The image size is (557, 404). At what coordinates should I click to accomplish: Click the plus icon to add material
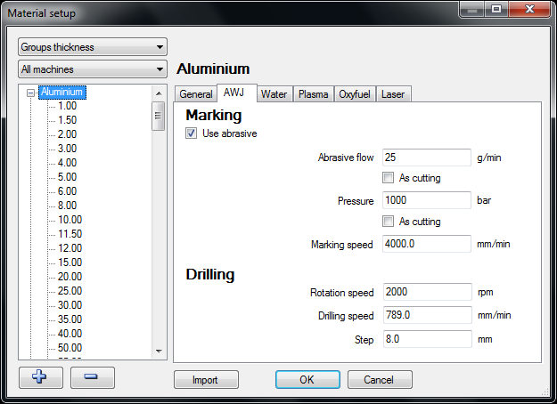tap(40, 376)
